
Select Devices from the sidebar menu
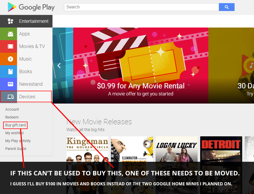click(x=27, y=96)
